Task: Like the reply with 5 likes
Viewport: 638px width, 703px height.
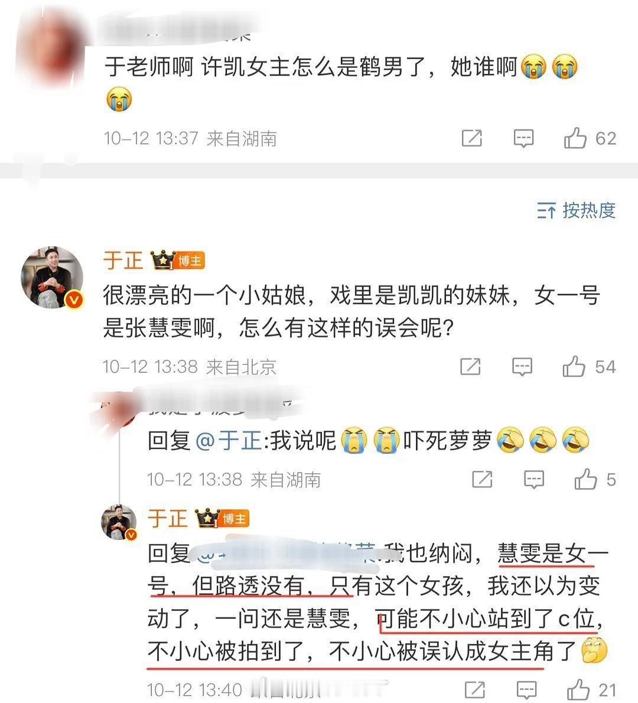Action: (585, 479)
